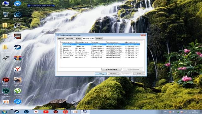
Task: Sort by Команда column header
Action: click(x=98, y=42)
